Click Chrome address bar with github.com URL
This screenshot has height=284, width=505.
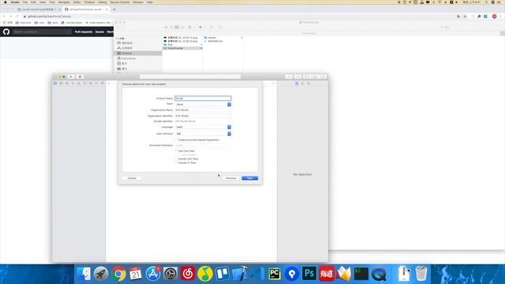point(238,16)
